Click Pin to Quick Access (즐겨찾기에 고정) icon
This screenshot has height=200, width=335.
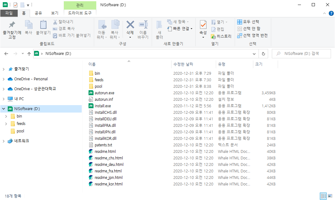click(x=12, y=25)
